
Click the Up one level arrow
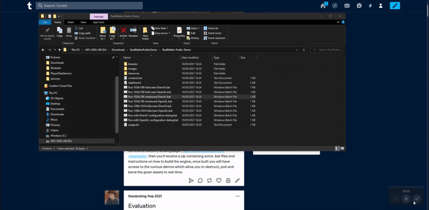pyautogui.click(x=59, y=50)
